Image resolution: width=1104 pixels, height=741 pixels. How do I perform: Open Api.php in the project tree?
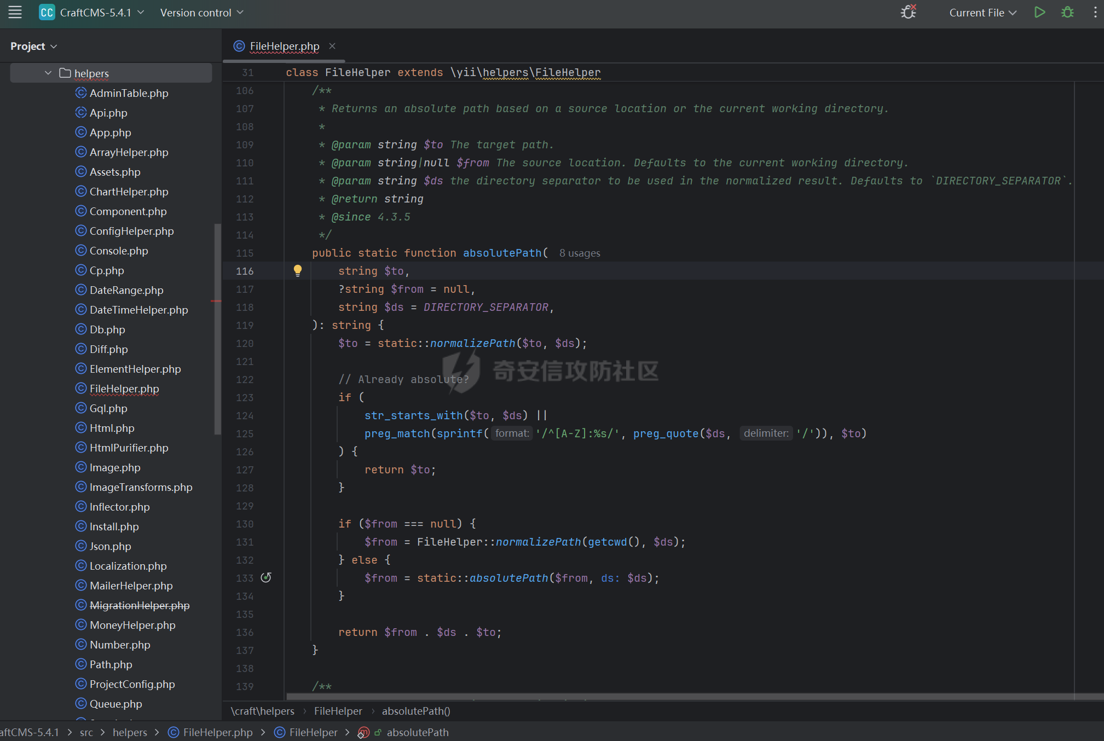click(108, 113)
